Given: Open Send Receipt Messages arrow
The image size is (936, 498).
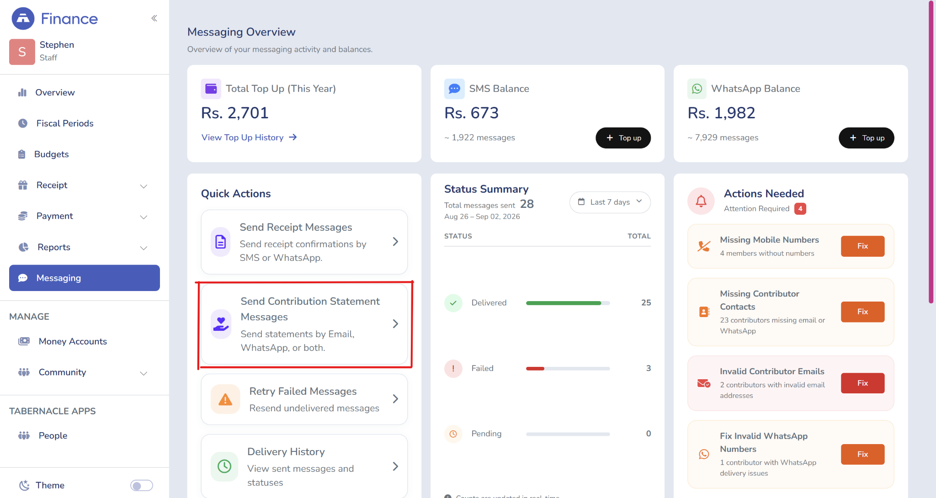Looking at the screenshot, I should tap(395, 242).
